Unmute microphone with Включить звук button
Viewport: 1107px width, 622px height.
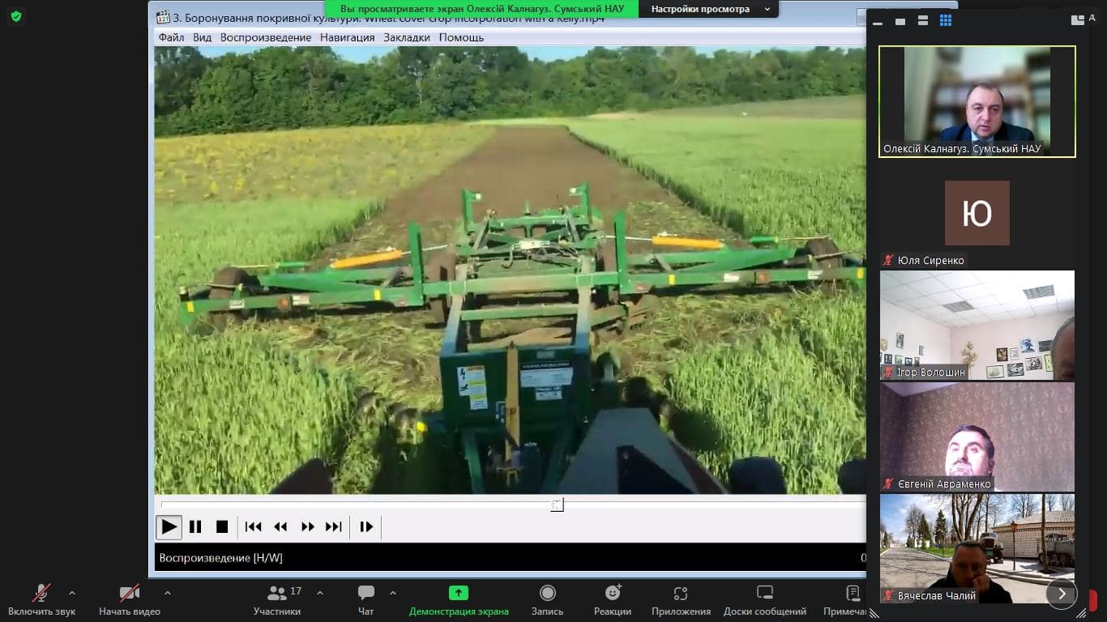point(42,599)
